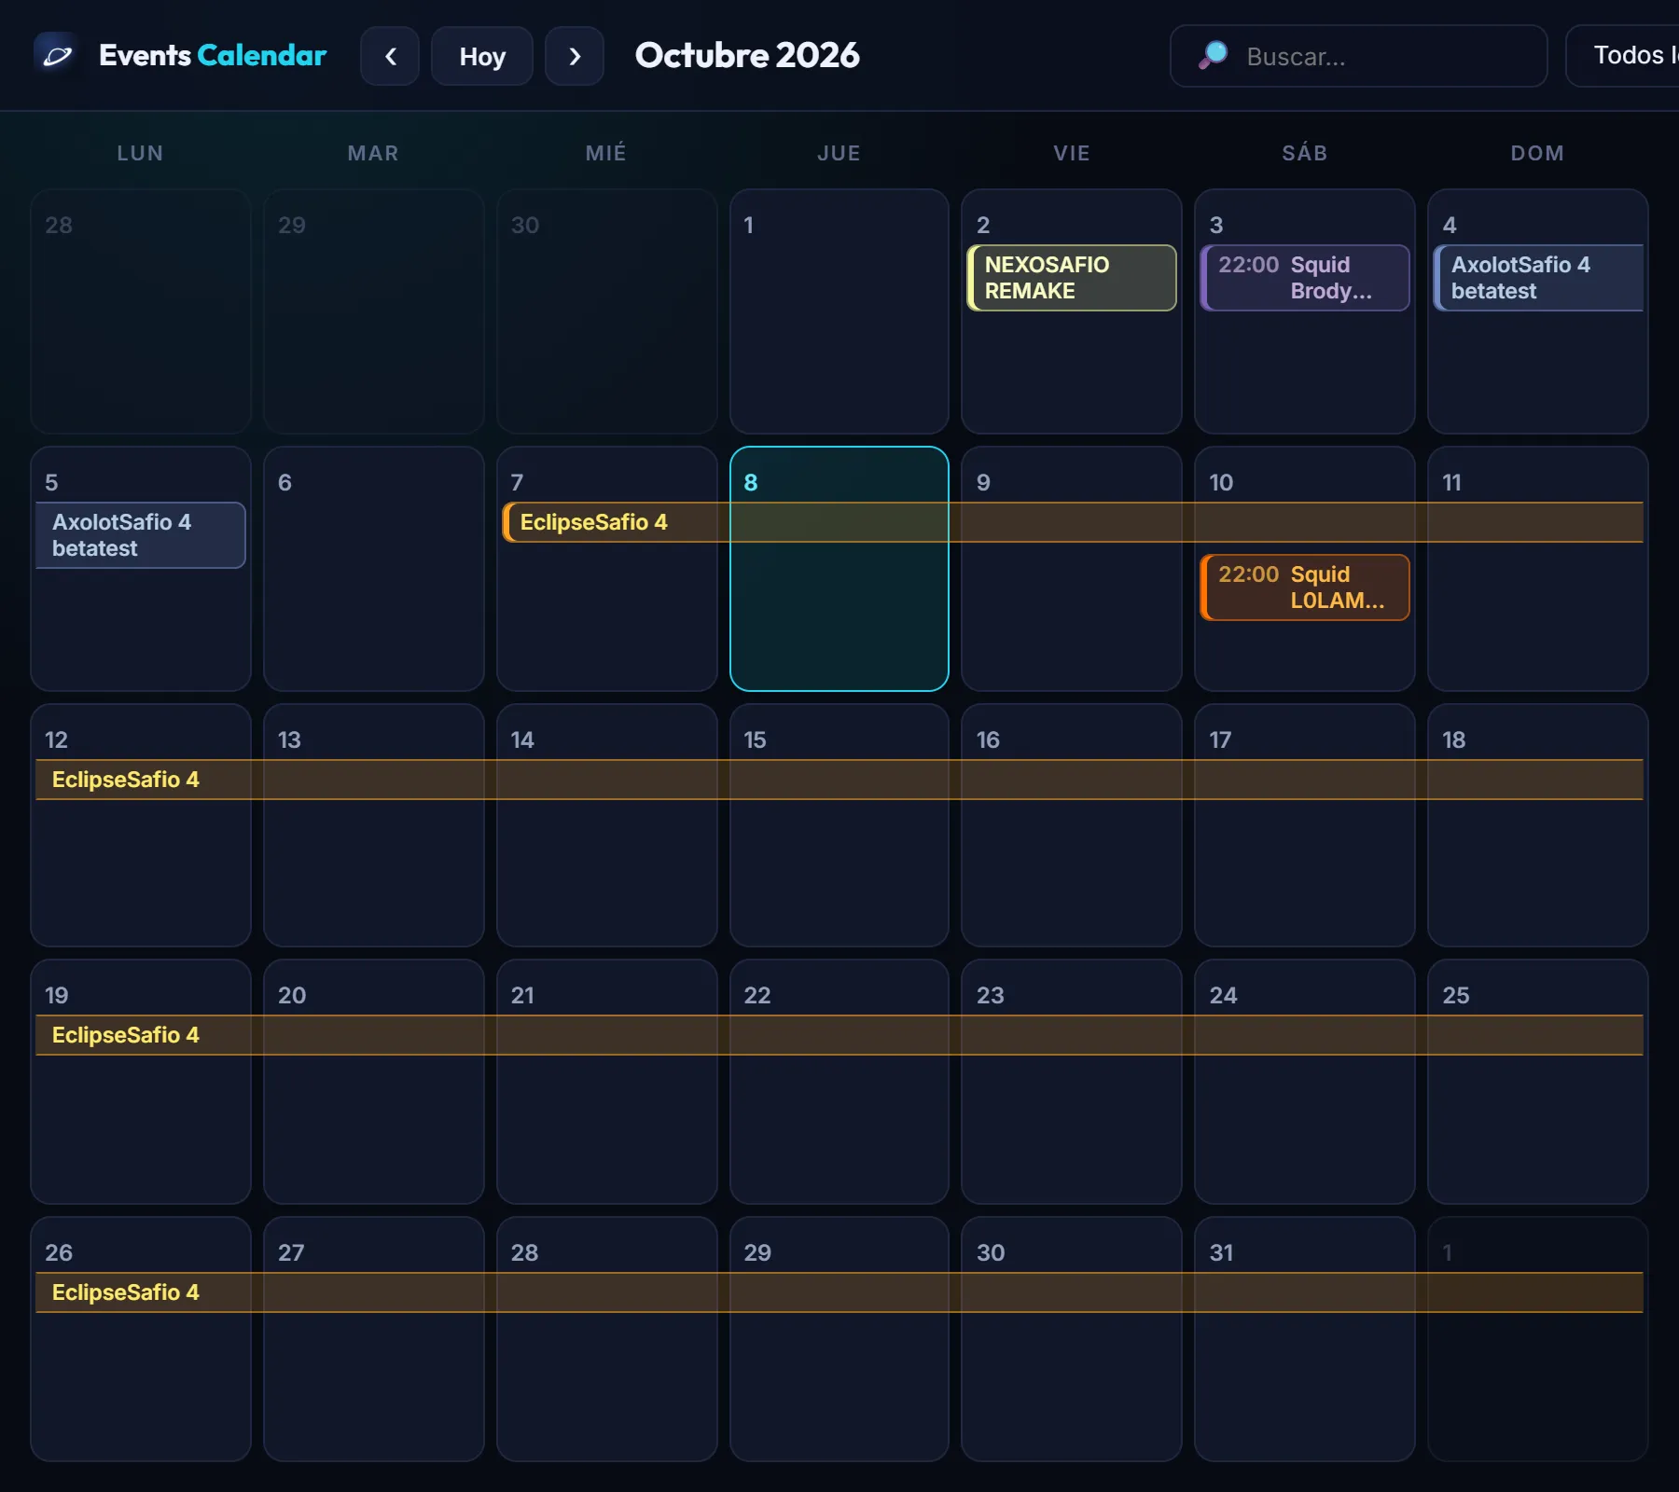Click the DOM weekday header

coord(1538,153)
